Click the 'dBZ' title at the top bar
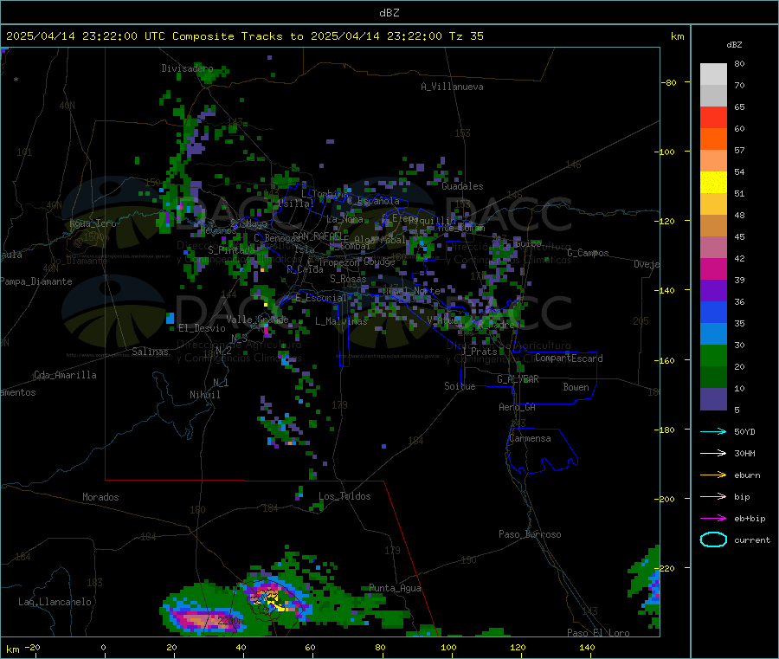Viewport: 779px width, 659px height. coord(389,13)
